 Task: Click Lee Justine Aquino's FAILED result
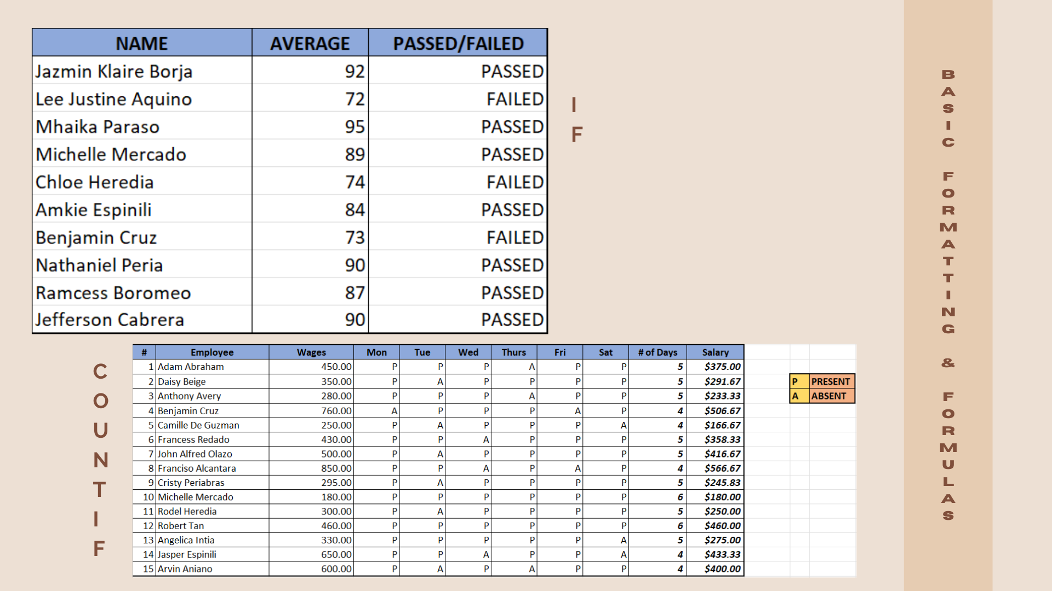[514, 99]
